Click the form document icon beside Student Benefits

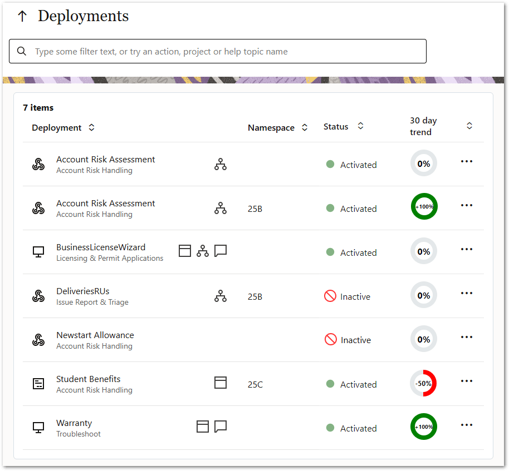pos(38,383)
